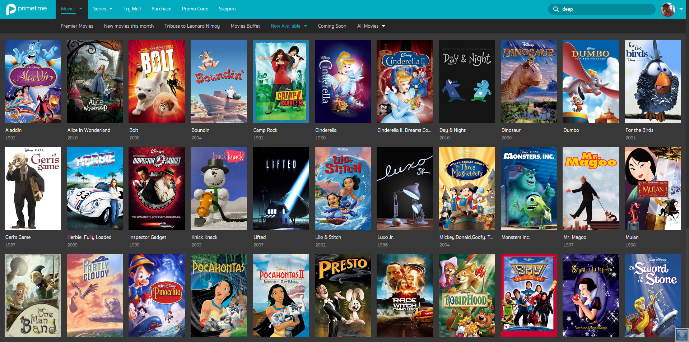Viewport: 689px width, 342px height.
Task: Click the Monsters Inc. title link
Action: [516, 237]
